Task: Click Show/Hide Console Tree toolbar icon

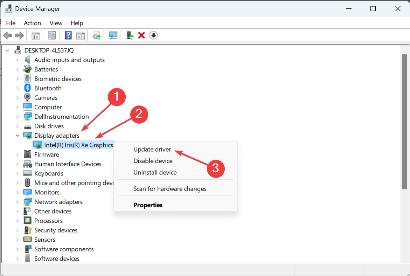Action: pos(36,36)
